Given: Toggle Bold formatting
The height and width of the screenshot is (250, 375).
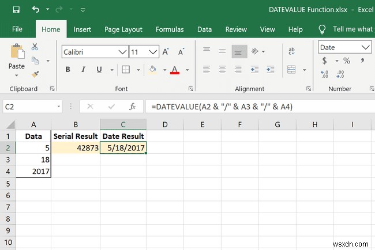Looking at the screenshot, I should tap(68, 70).
